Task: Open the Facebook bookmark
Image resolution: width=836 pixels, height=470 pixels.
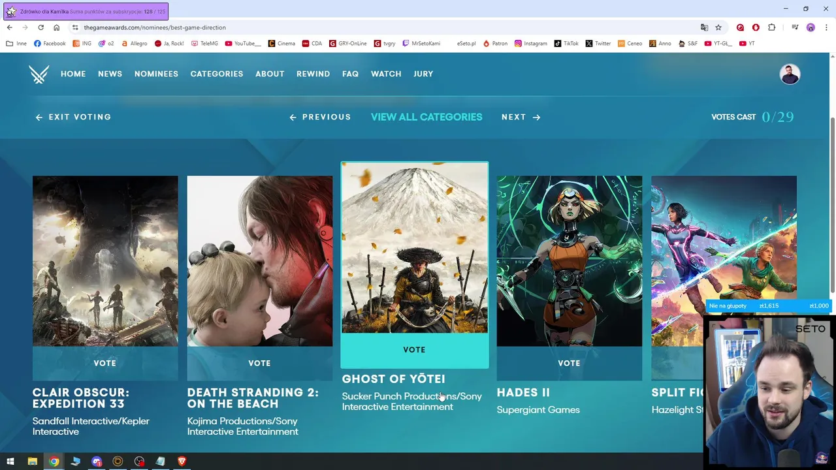Action: coord(50,44)
